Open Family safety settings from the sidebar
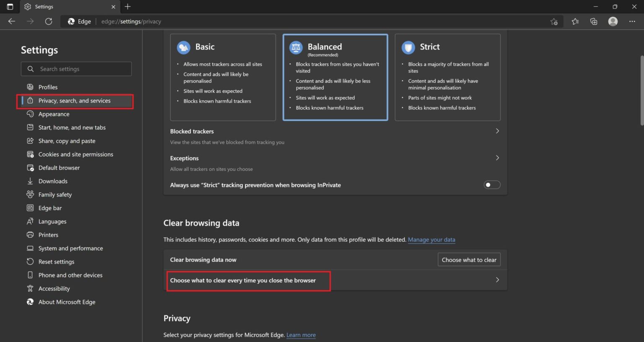The width and height of the screenshot is (644, 342). tap(55, 194)
